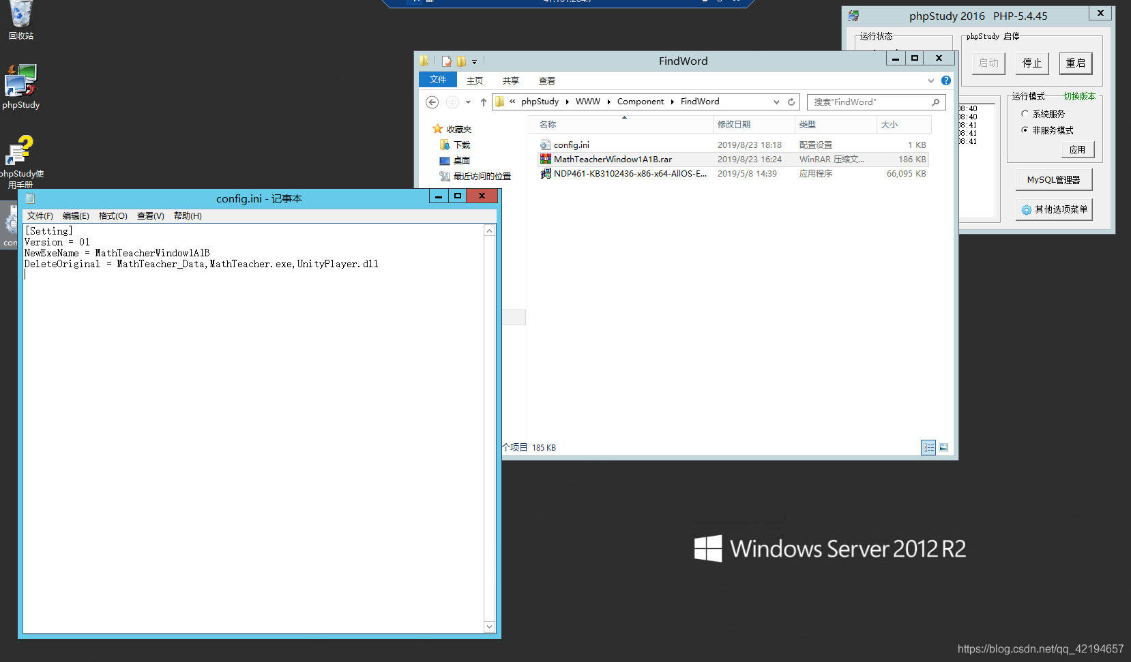This screenshot has height=662, width=1131.
Task: Expand the explorer ribbon chevron
Action: click(x=931, y=80)
